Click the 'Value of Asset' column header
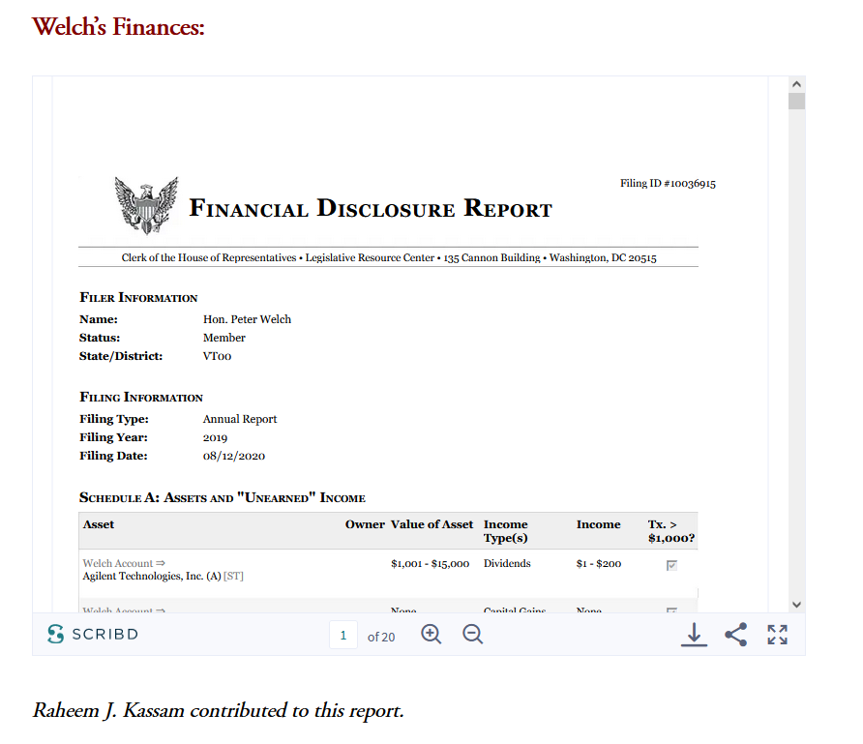The width and height of the screenshot is (863, 744). coord(432,524)
